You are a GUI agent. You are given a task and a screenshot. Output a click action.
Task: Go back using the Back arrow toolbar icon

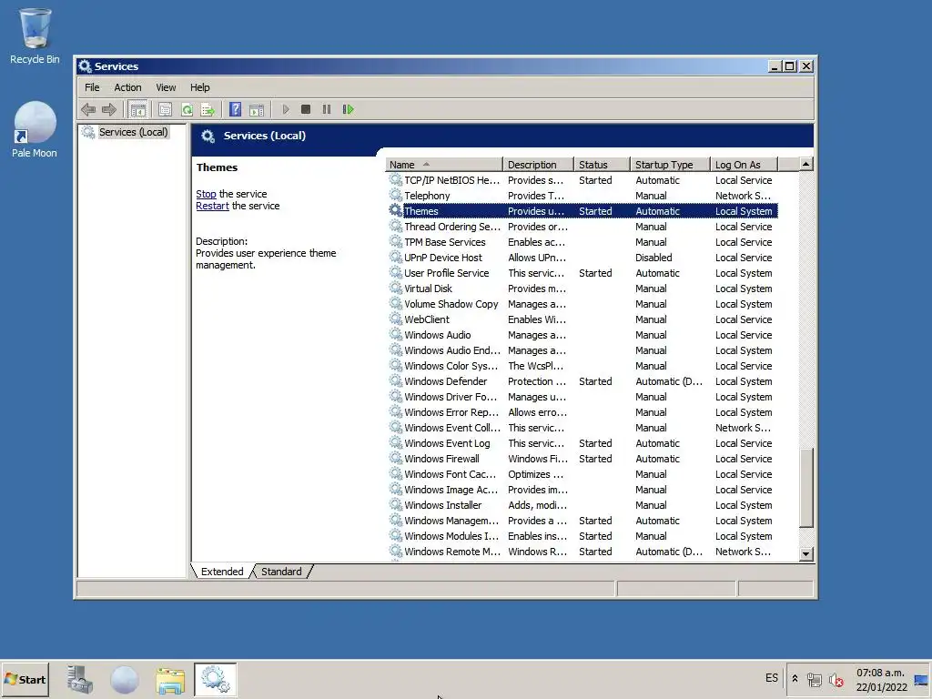pyautogui.click(x=88, y=109)
